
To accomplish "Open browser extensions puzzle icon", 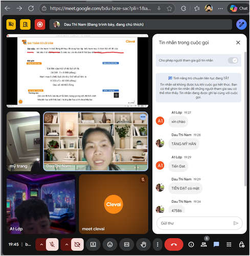I will click(x=184, y=8).
